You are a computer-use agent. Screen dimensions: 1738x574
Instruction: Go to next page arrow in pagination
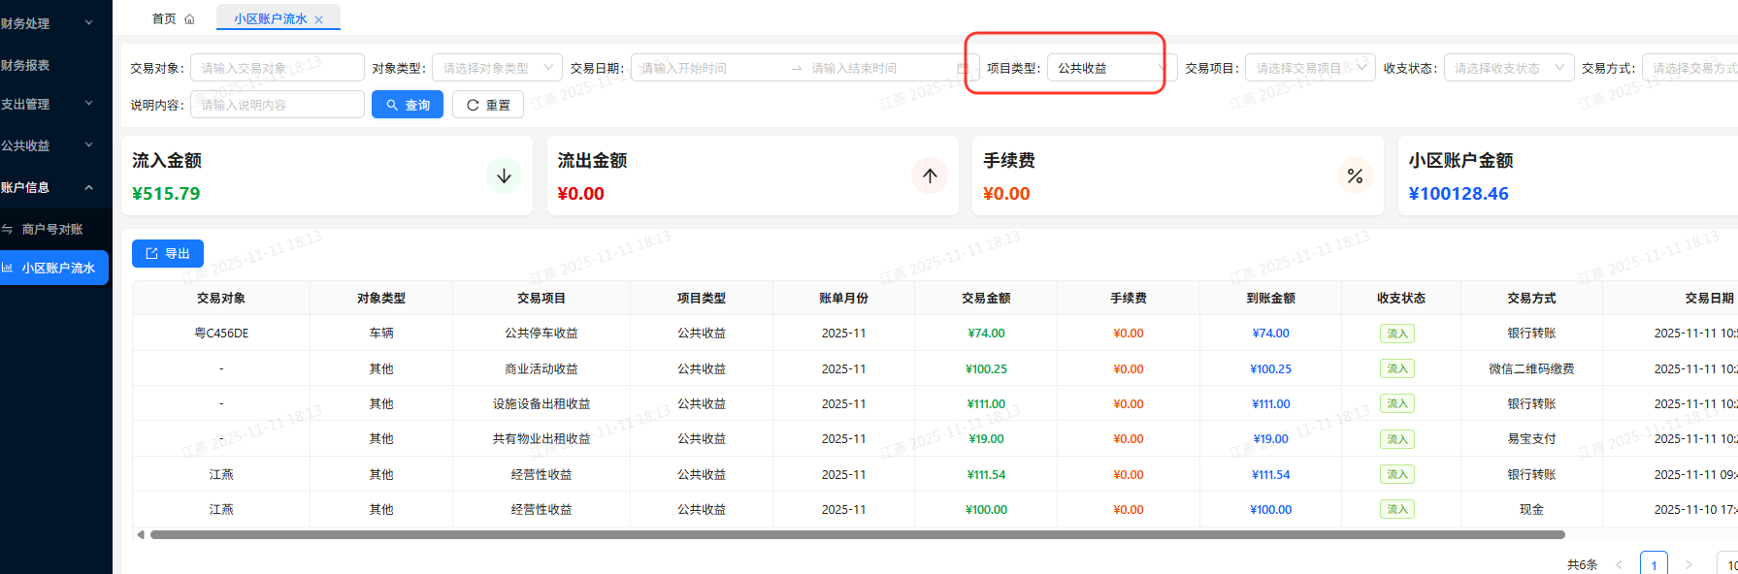tap(1689, 564)
